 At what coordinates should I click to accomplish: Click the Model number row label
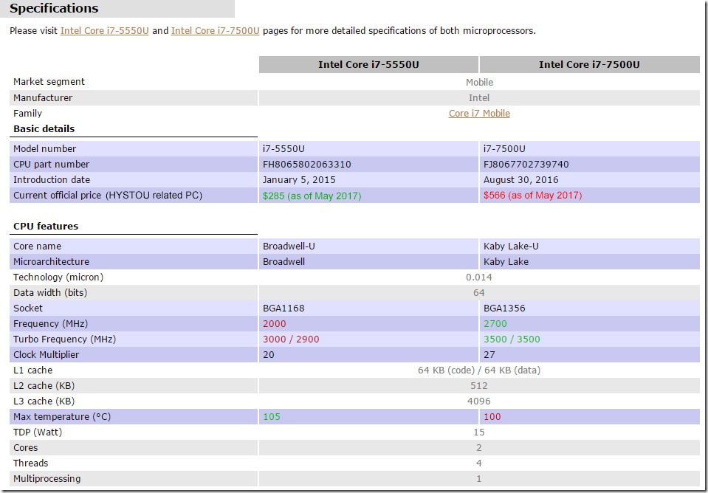click(x=45, y=148)
